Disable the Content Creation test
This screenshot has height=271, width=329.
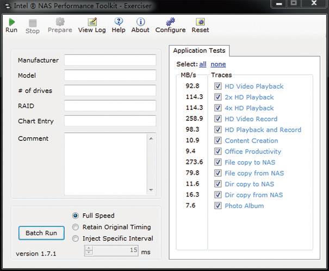coord(218,140)
